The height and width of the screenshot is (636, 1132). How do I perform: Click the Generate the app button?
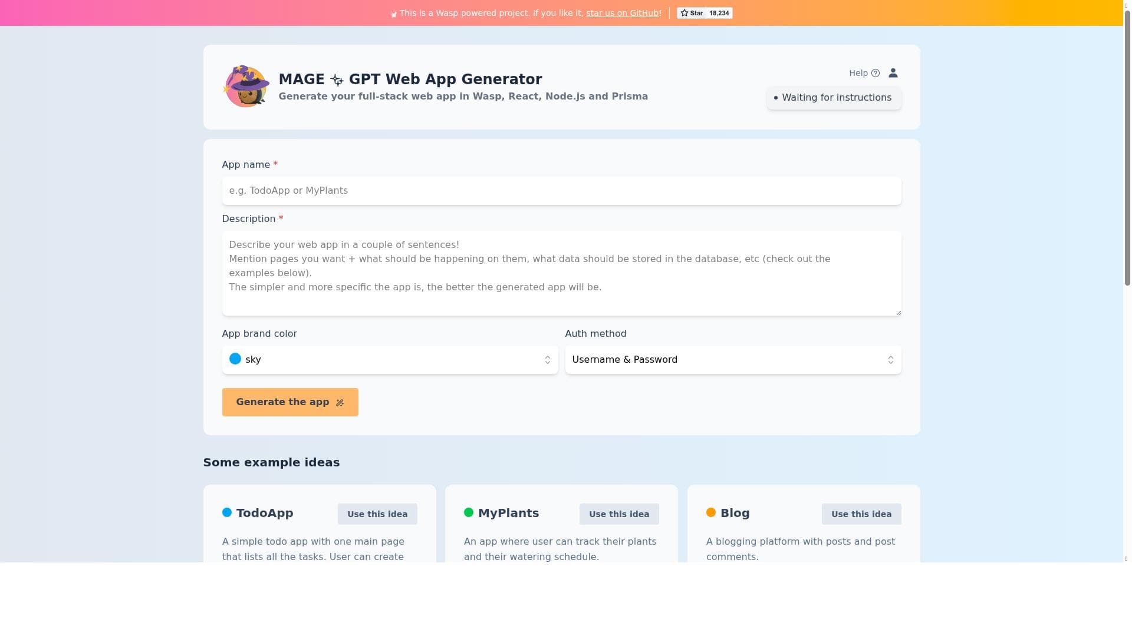(290, 402)
